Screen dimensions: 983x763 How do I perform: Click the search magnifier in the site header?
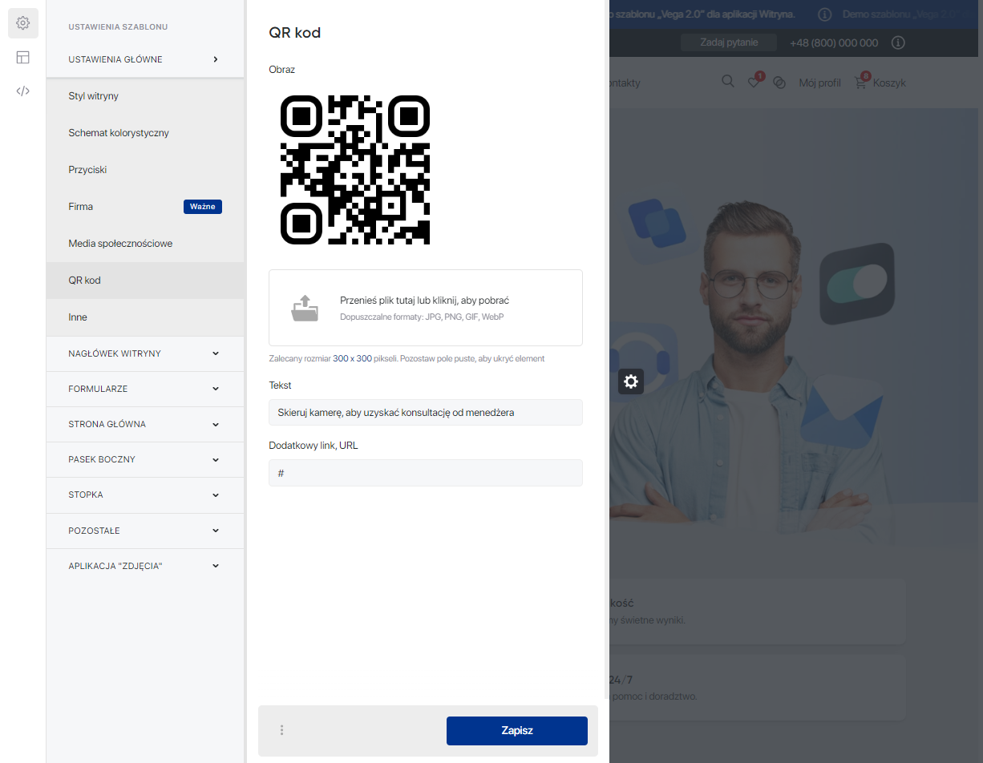pyautogui.click(x=727, y=81)
